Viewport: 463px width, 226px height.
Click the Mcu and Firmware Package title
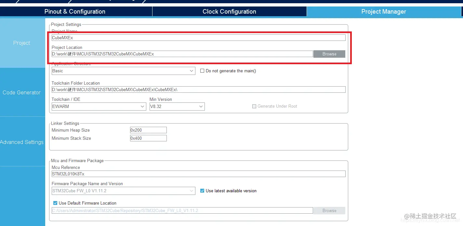pyautogui.click(x=77, y=161)
